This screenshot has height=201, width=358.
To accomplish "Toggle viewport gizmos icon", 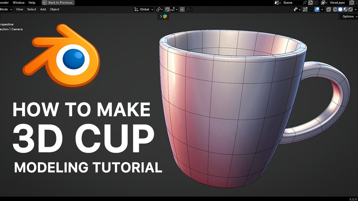I will pyautogui.click(x=305, y=9).
